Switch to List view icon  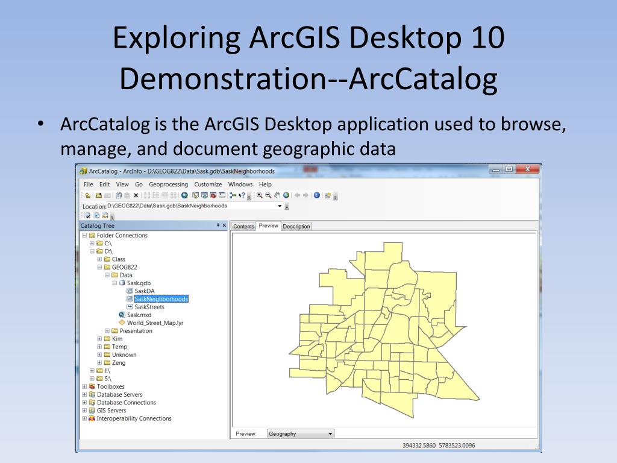pyautogui.click(x=155, y=195)
